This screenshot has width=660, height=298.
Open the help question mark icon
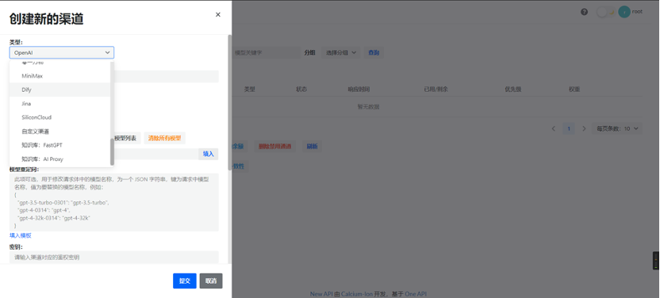tap(584, 12)
